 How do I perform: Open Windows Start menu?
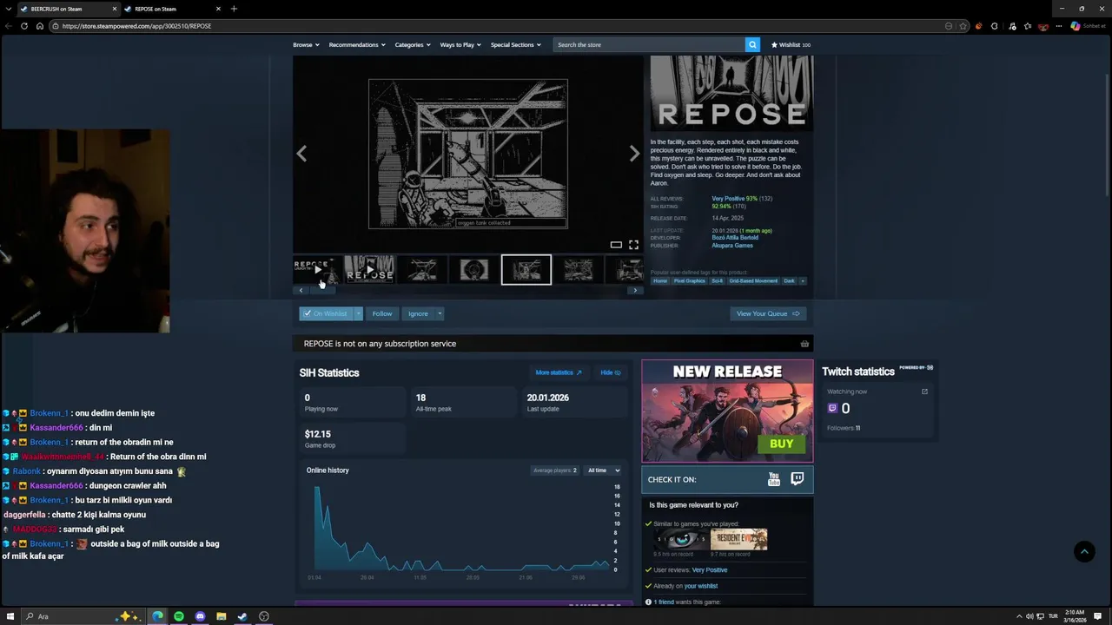10,616
